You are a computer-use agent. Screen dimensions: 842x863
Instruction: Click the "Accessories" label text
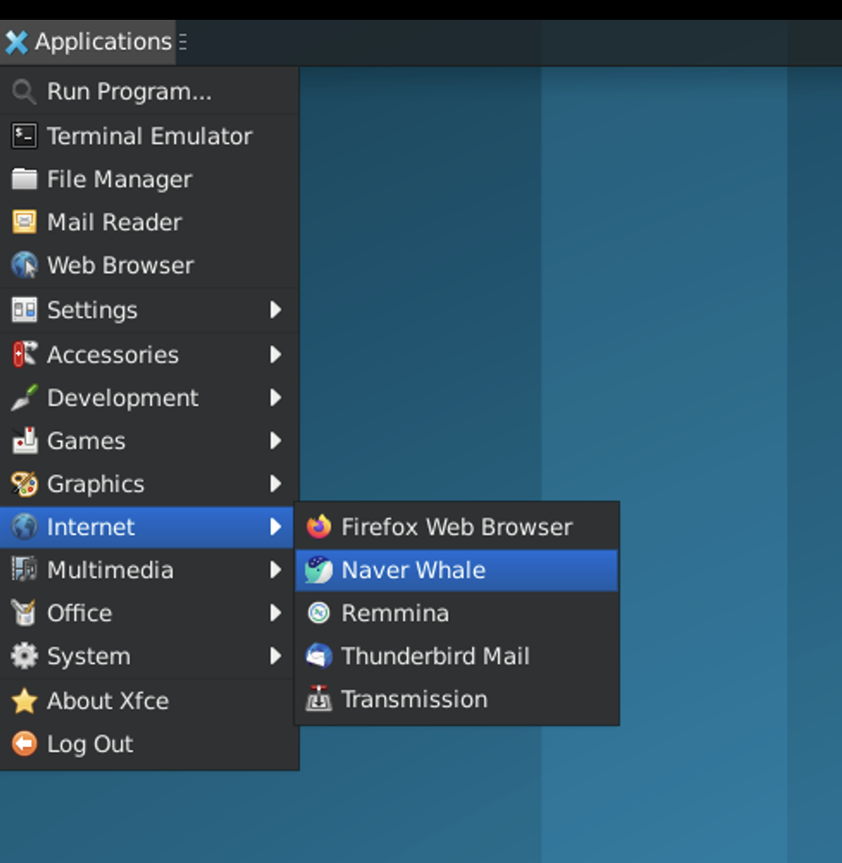tap(113, 355)
